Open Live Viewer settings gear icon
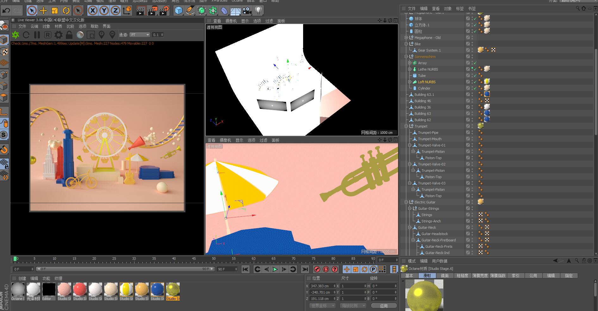The image size is (598, 311). [x=59, y=35]
